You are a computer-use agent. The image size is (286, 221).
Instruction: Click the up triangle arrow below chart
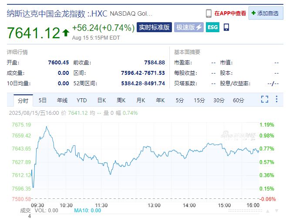(x=268, y=211)
